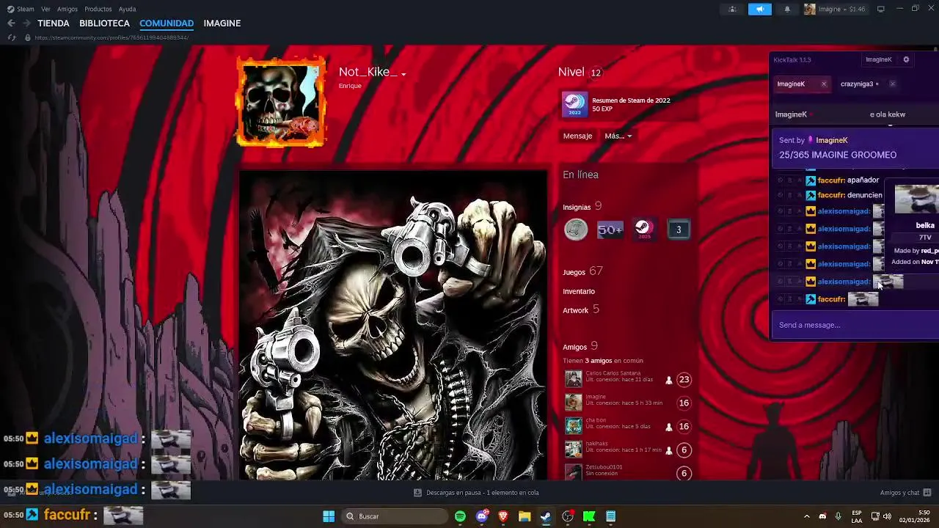The width and height of the screenshot is (939, 528).
Task: Open Resumen de Steam de 2022 link
Action: [631, 100]
